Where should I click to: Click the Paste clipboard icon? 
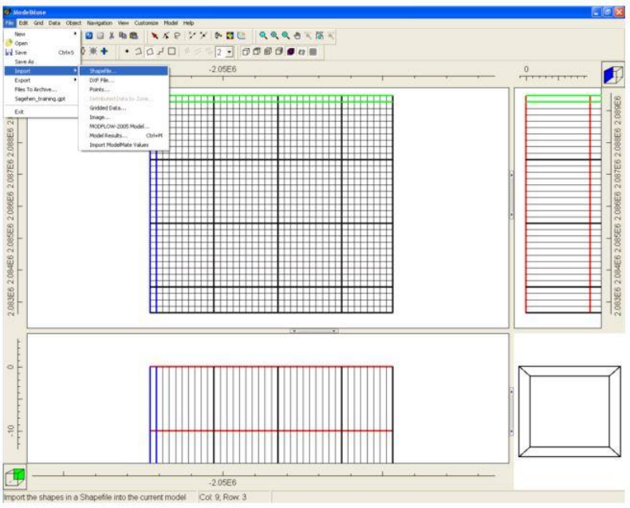click(x=134, y=36)
